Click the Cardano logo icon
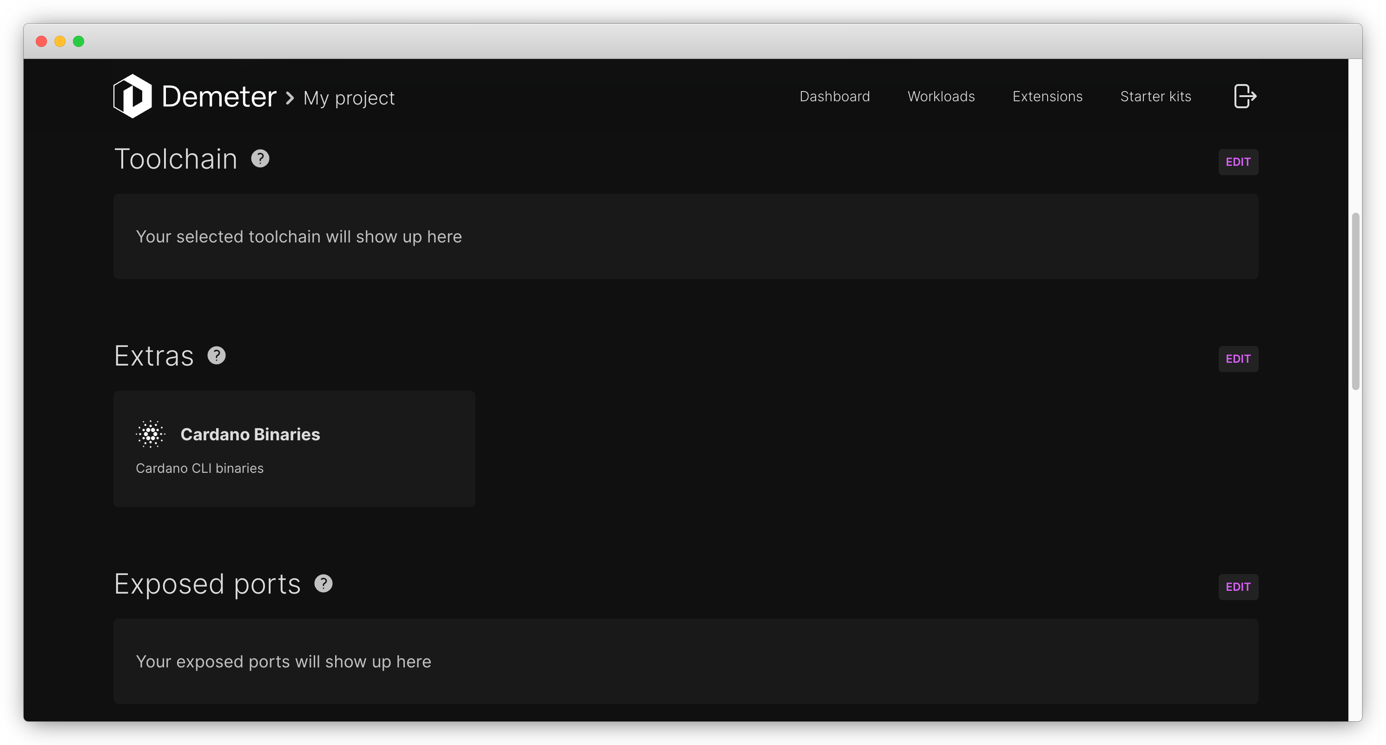The width and height of the screenshot is (1386, 745). (151, 434)
